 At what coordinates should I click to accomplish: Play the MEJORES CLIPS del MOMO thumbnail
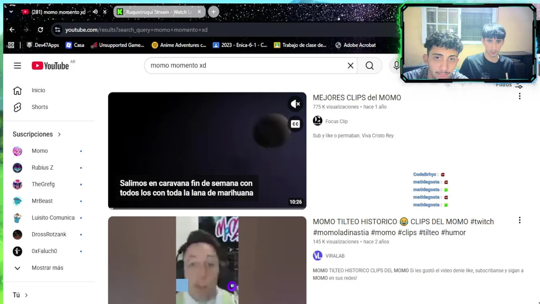(207, 150)
